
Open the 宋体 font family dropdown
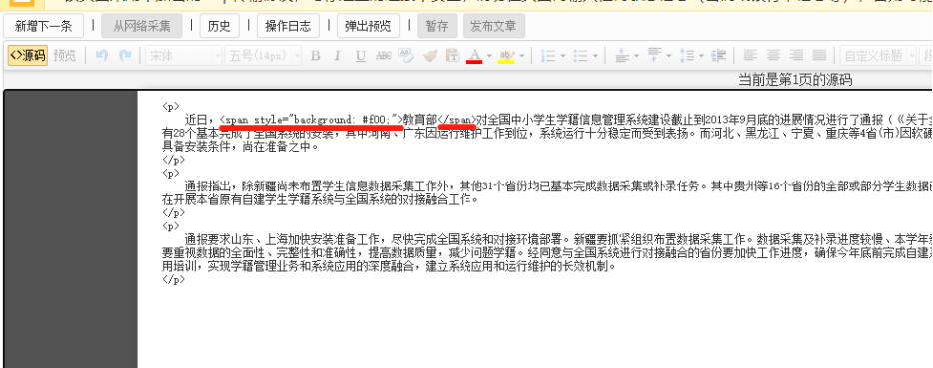[x=183, y=56]
